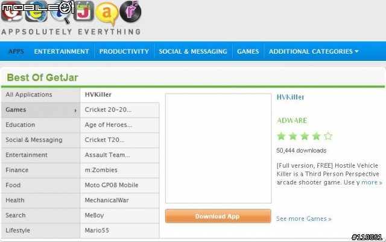Choose Moto GP08 Mobile from the list
386x242 pixels.
(119, 185)
